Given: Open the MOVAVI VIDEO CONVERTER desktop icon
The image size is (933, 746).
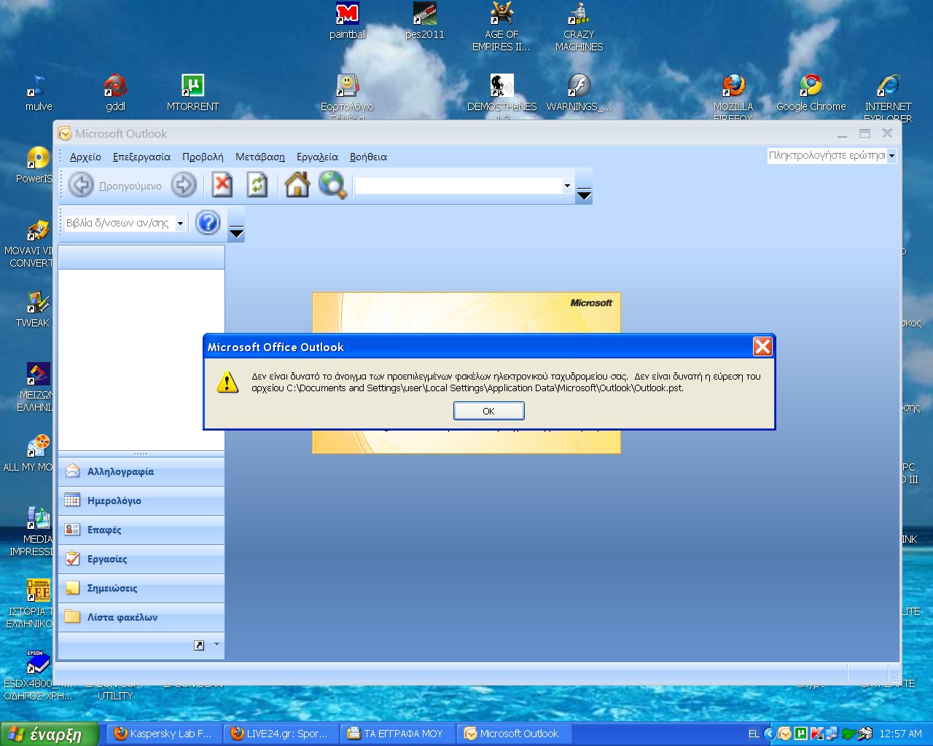Looking at the screenshot, I should coord(29,243).
